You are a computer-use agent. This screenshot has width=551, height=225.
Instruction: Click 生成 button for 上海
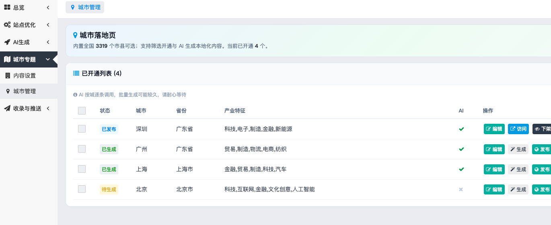[x=518, y=169]
